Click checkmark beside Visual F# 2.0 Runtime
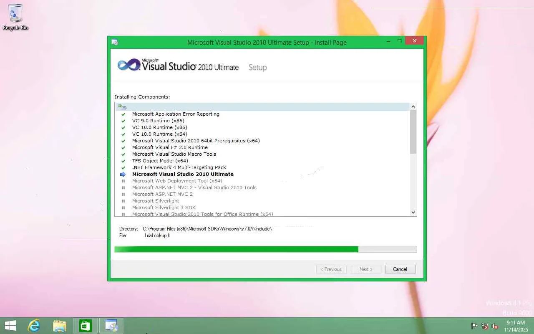 tap(123, 147)
